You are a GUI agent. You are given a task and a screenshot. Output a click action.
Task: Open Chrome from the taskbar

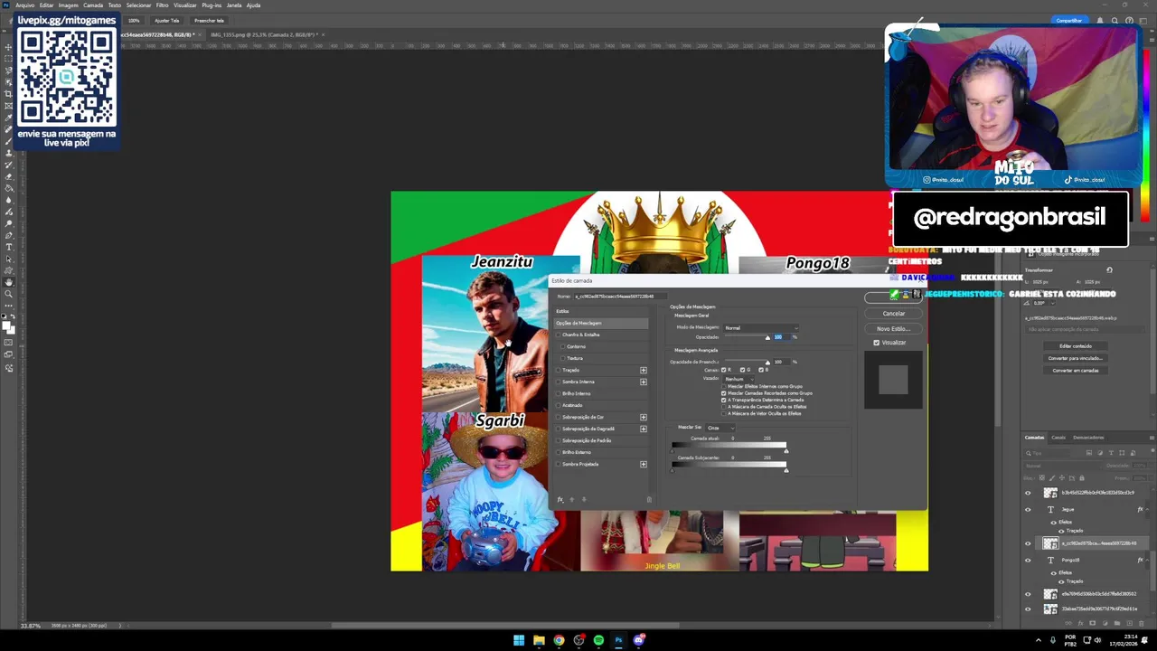(559, 640)
